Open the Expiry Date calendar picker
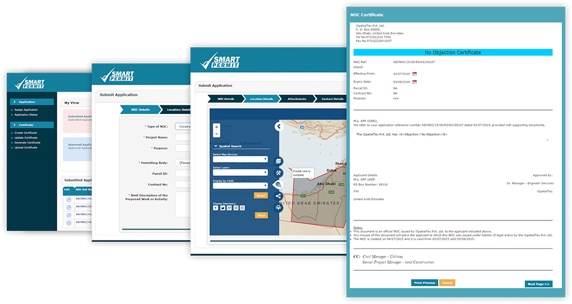This screenshot has width=572, height=304. pyautogui.click(x=415, y=82)
